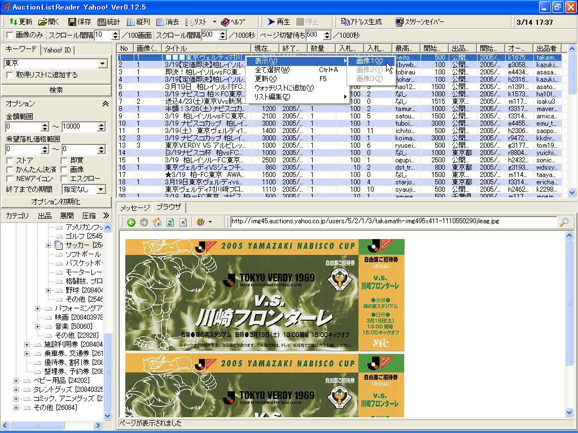Open the アドレス生成 address generator
578x433 pixels.
pyautogui.click(x=361, y=22)
